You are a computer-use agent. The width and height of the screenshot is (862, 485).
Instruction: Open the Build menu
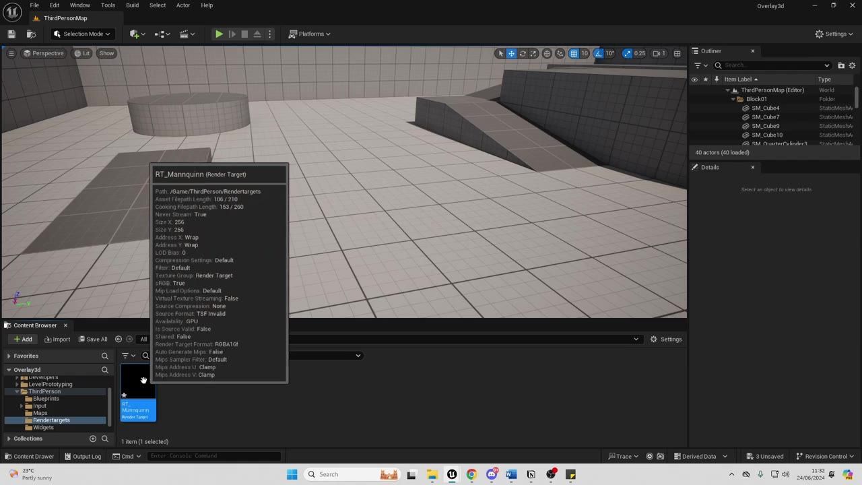132,5
